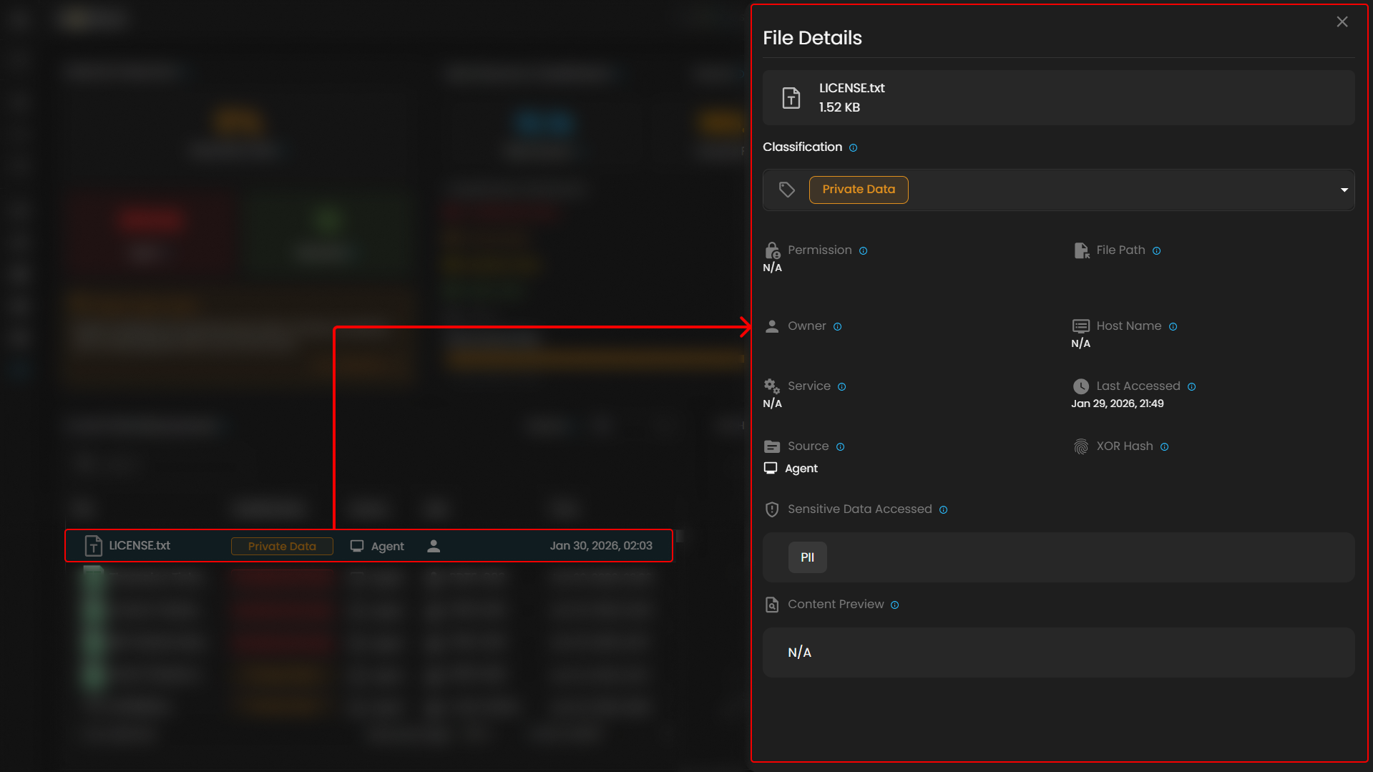Click the info icon next to Classification

(853, 148)
